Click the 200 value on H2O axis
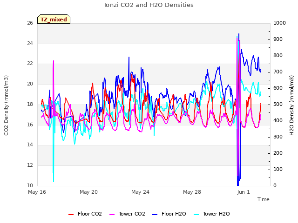 click(278, 153)
